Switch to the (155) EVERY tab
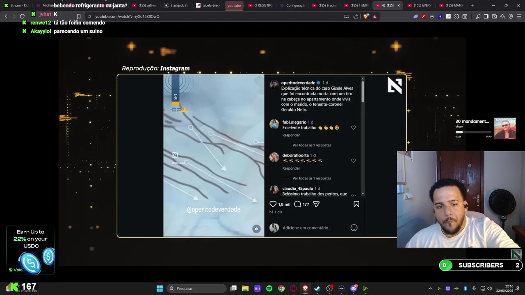The width and height of the screenshot is (525, 295). [420, 5]
